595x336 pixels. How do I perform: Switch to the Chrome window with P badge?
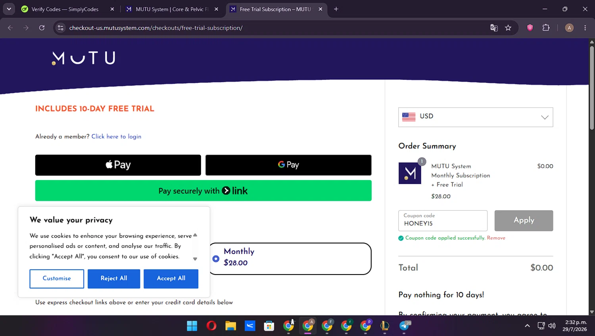click(366, 326)
